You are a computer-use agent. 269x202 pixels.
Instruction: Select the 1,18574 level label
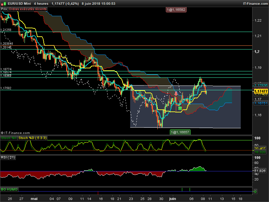pos(6,72)
